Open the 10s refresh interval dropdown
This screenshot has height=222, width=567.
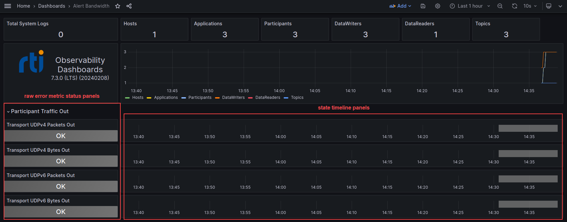click(x=530, y=6)
